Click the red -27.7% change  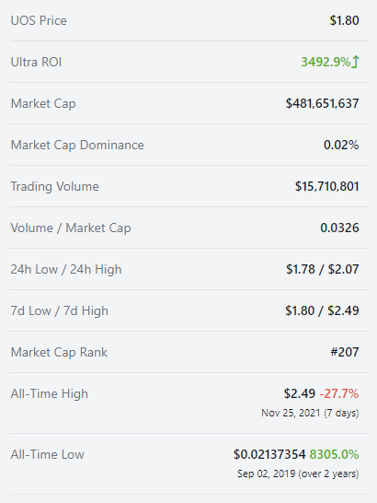pyautogui.click(x=339, y=393)
